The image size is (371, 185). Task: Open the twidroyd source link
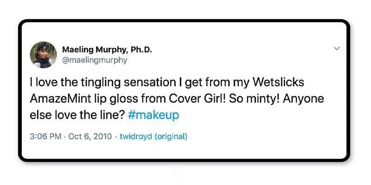pos(135,136)
